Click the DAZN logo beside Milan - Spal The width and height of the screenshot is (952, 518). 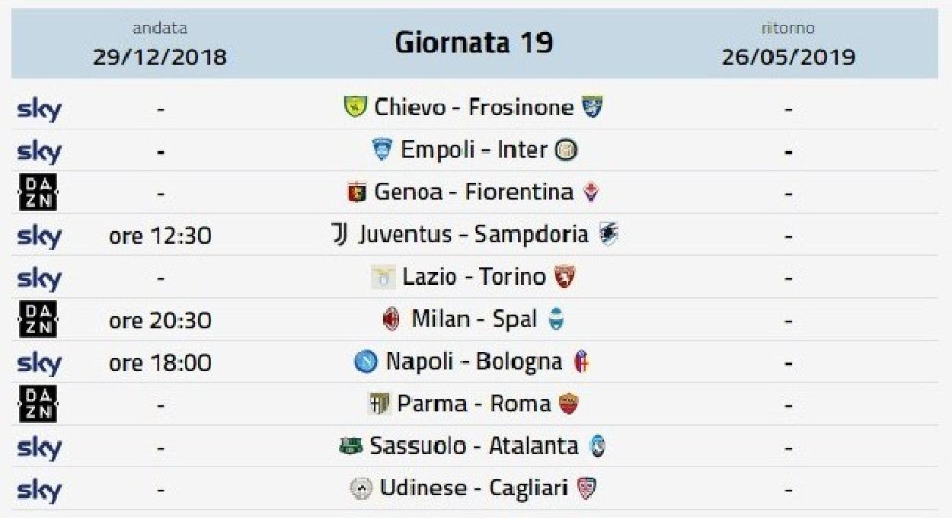tap(37, 320)
